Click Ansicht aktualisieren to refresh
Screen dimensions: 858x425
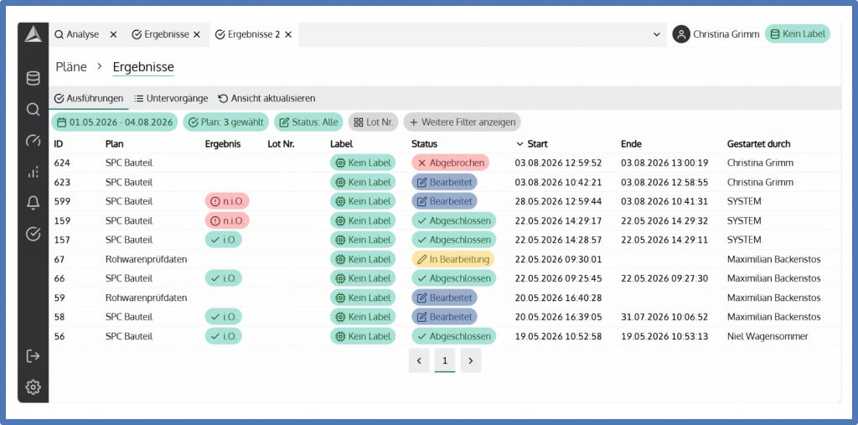[266, 99]
